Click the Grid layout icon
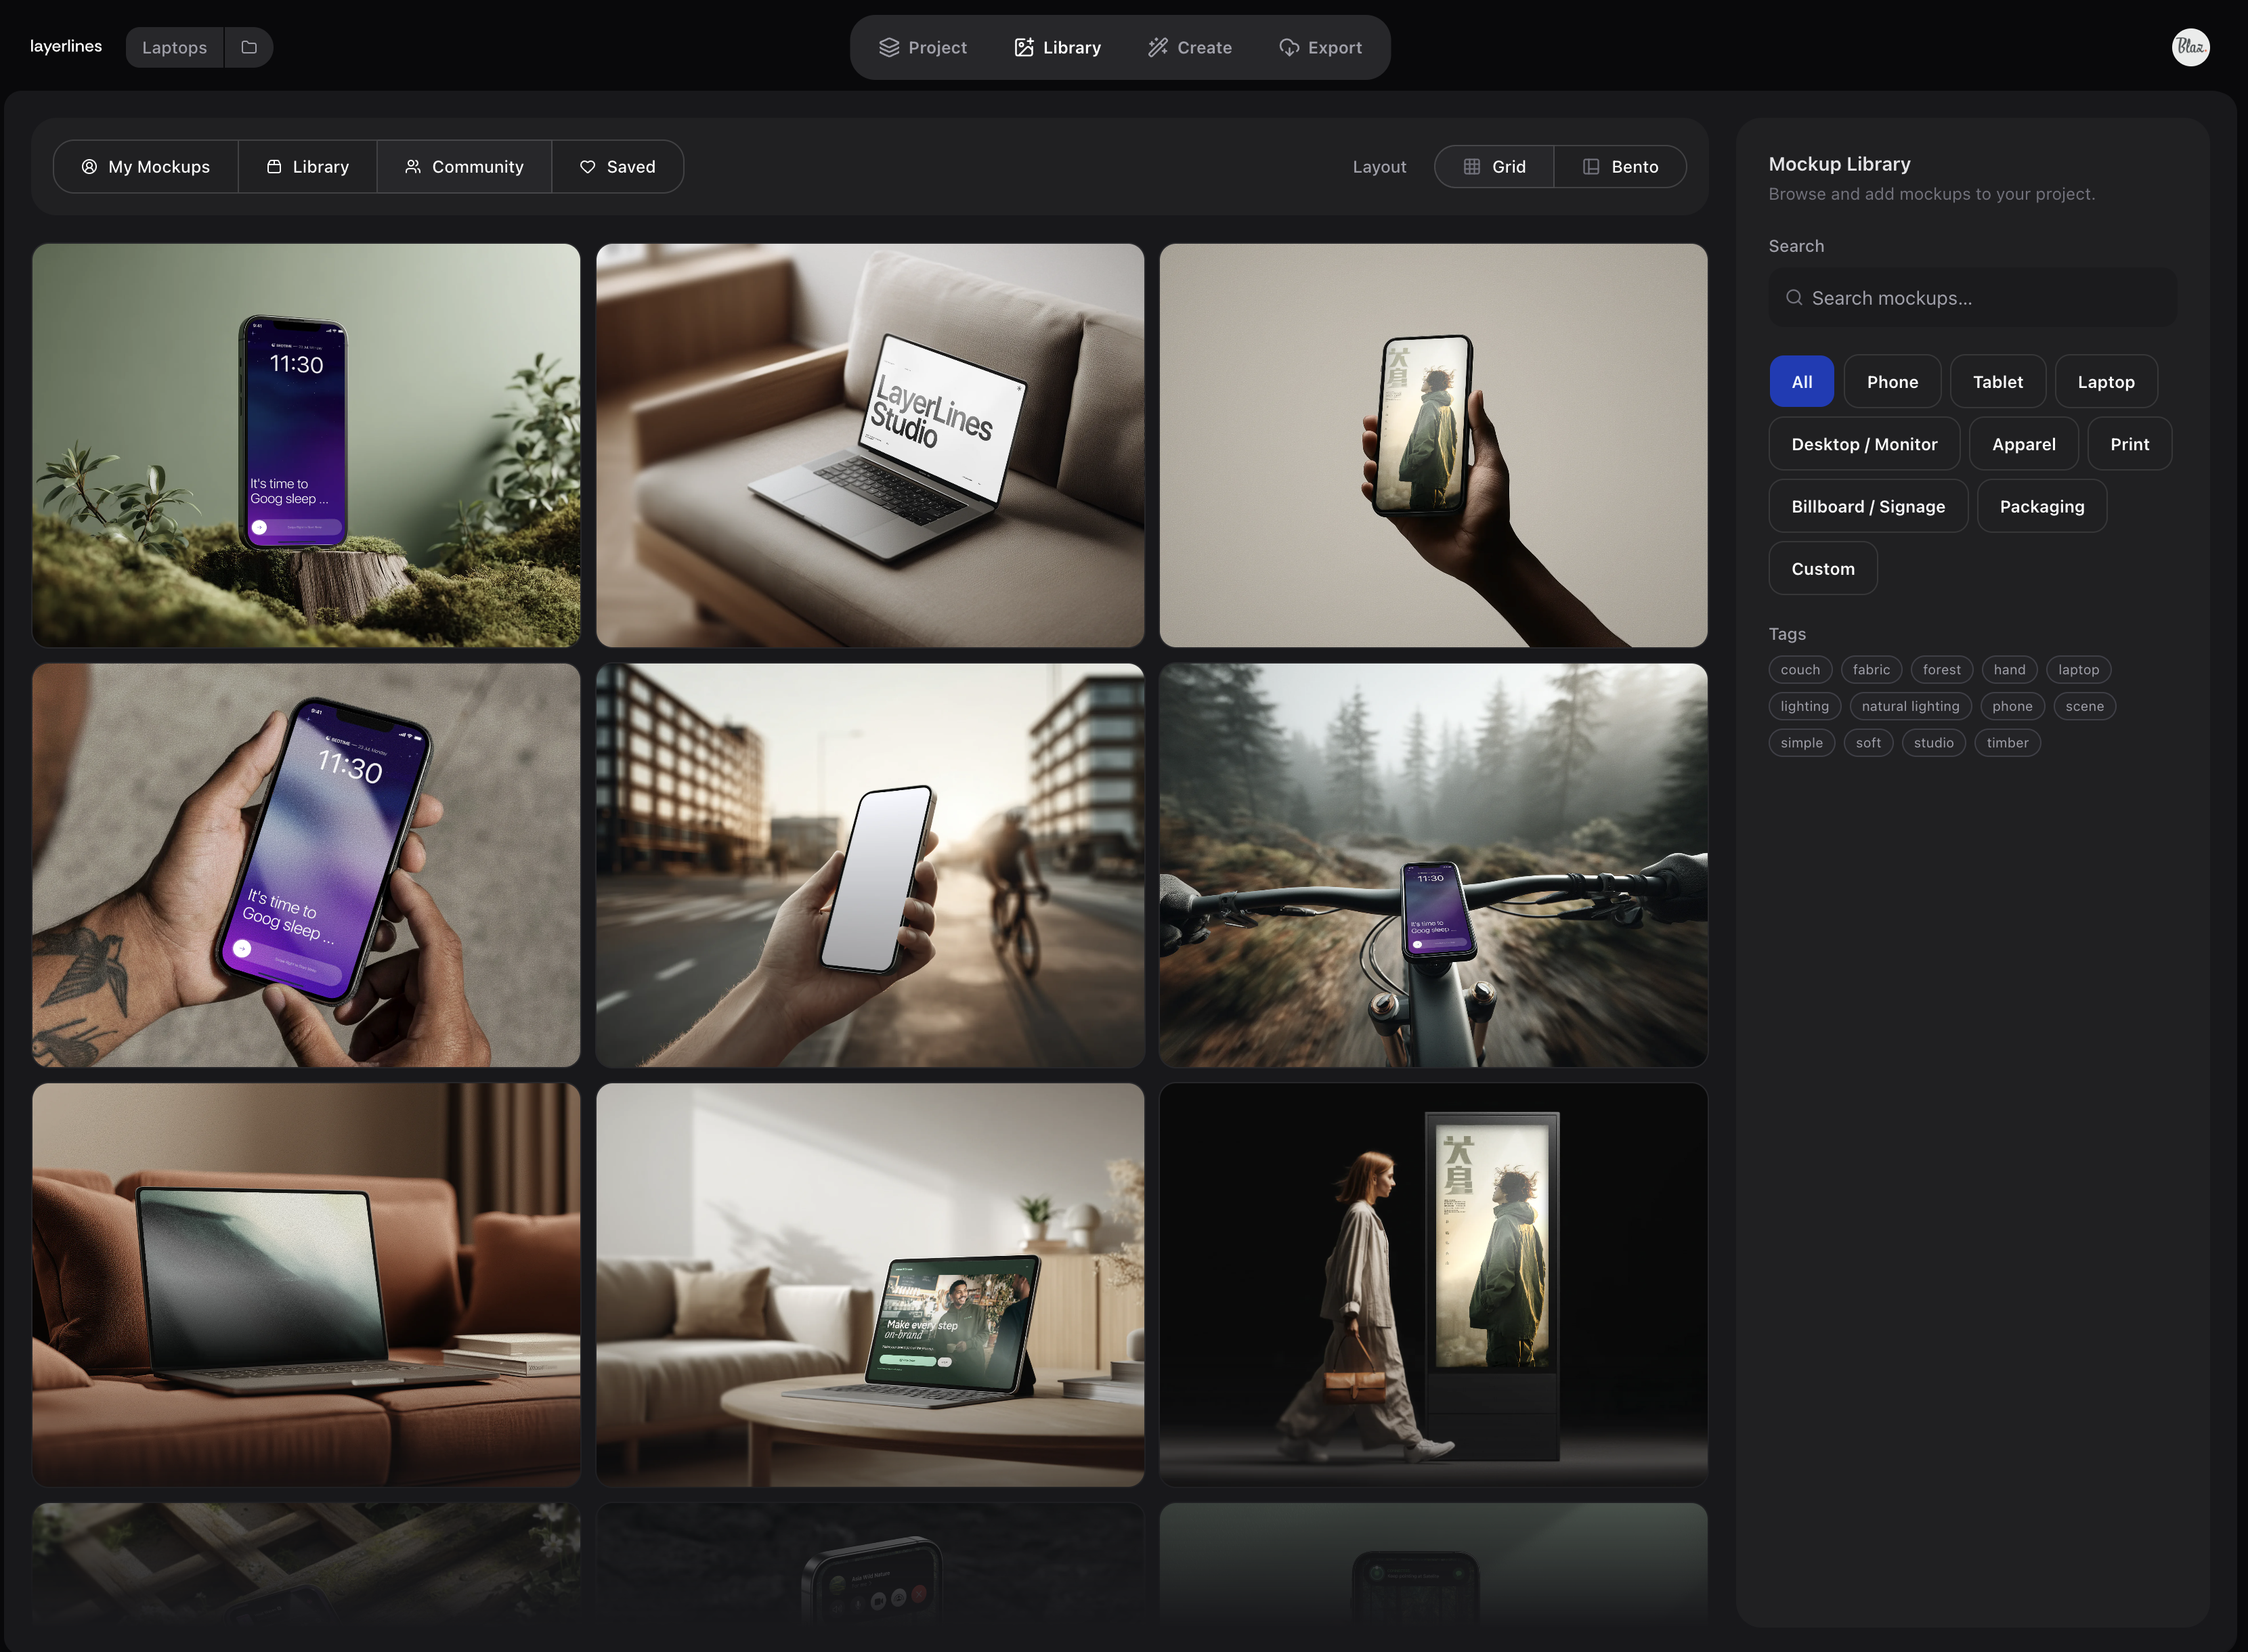2248x1652 pixels. 1471,167
